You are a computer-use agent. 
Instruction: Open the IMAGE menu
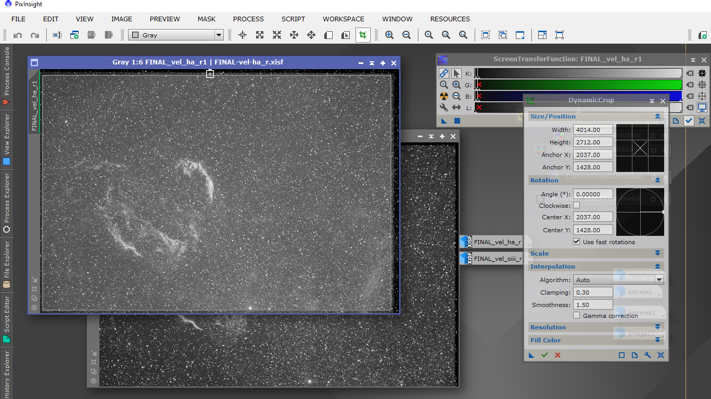coord(122,19)
